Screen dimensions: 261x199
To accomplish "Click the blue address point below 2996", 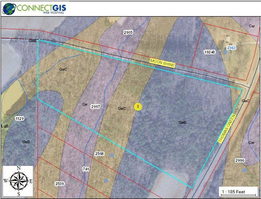I will pyautogui.click(x=244, y=170).
